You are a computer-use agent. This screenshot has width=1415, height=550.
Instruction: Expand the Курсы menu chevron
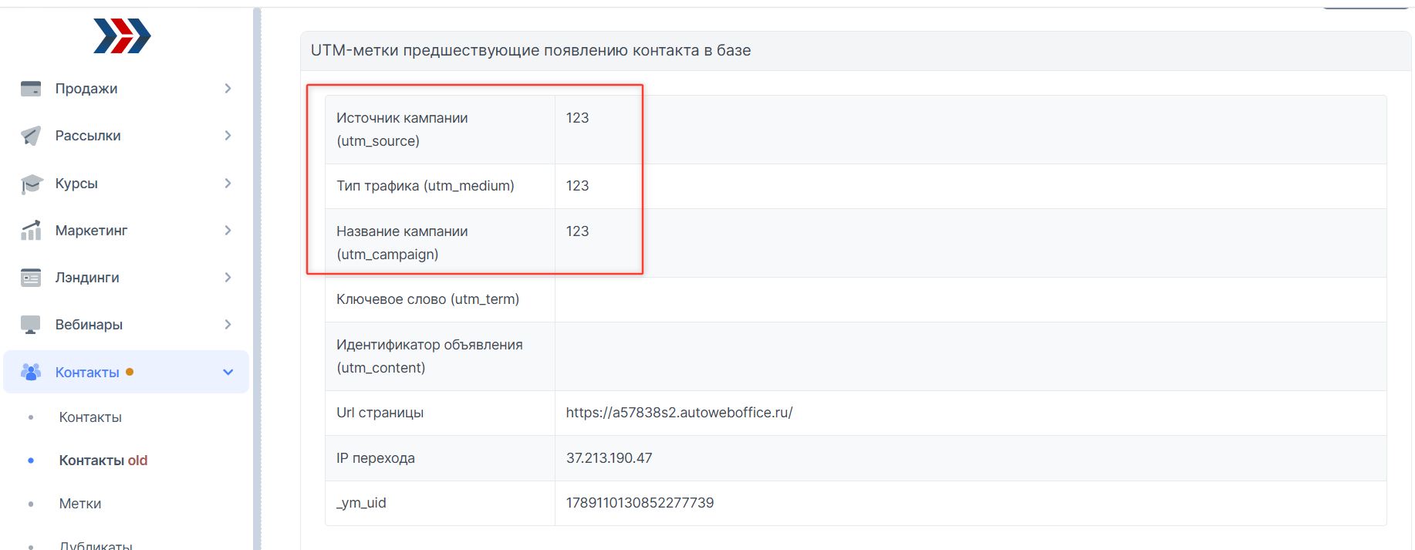click(x=228, y=184)
